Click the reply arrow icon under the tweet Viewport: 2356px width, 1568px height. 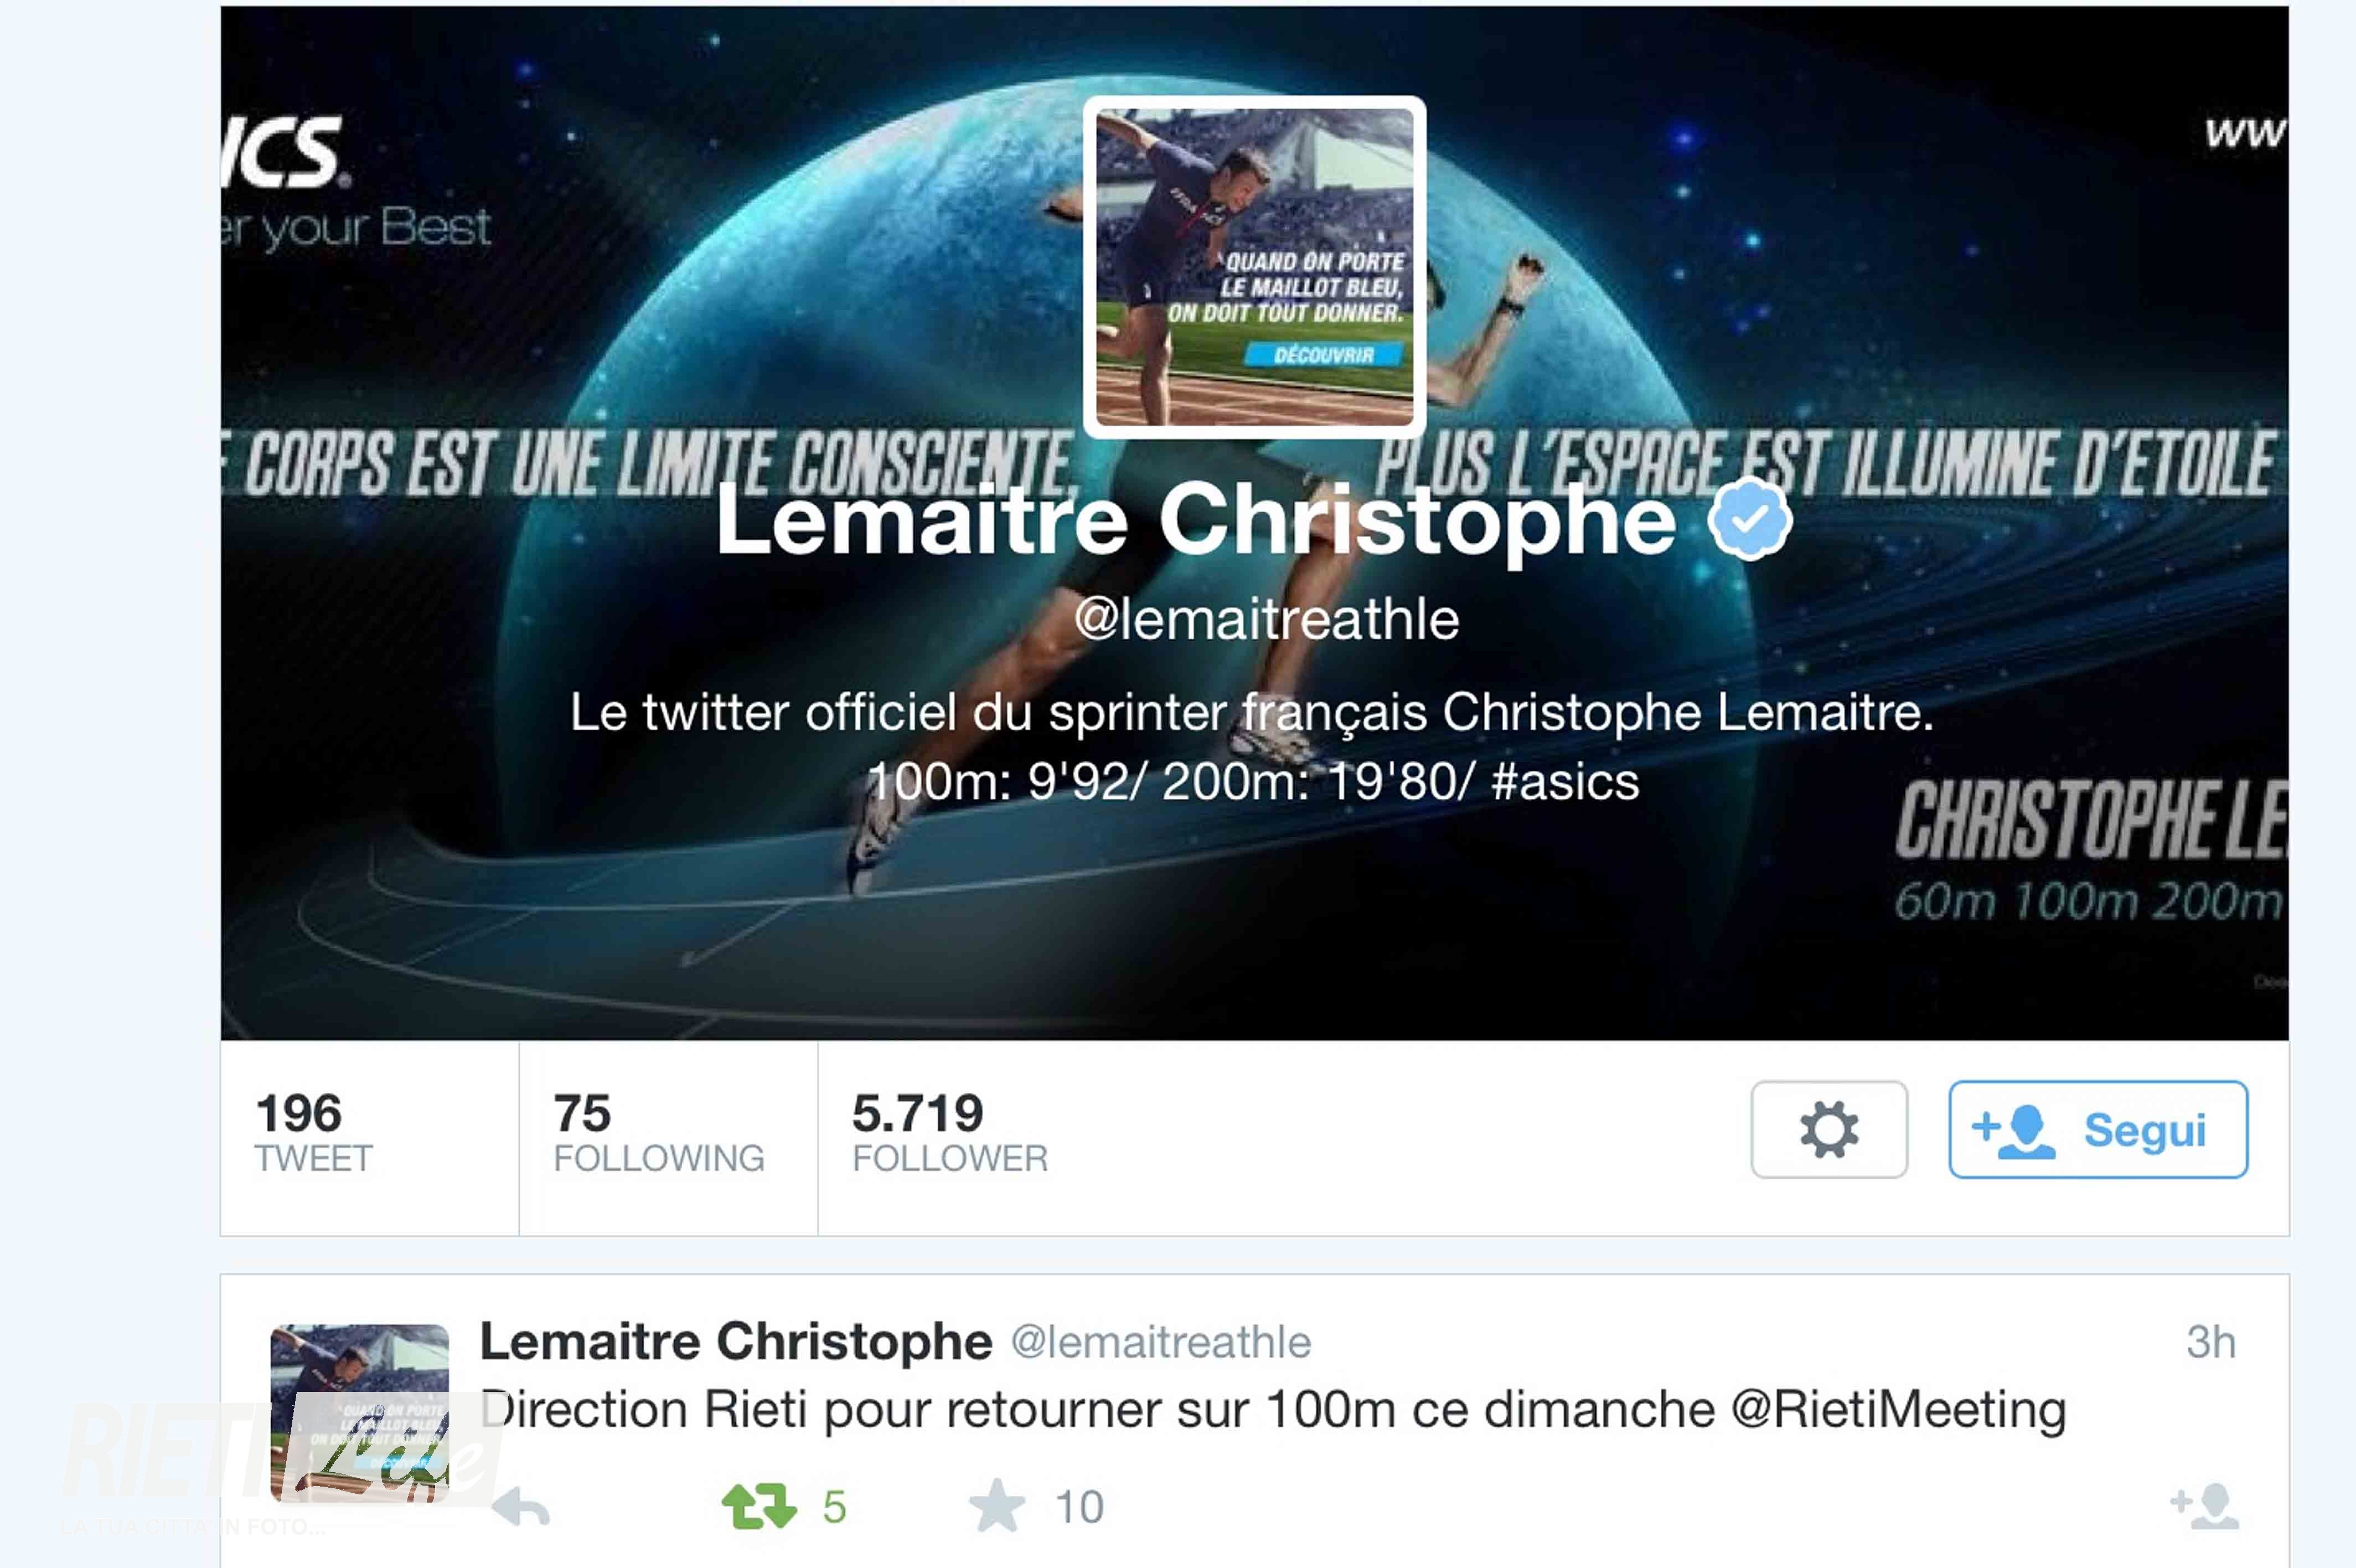coord(521,1507)
